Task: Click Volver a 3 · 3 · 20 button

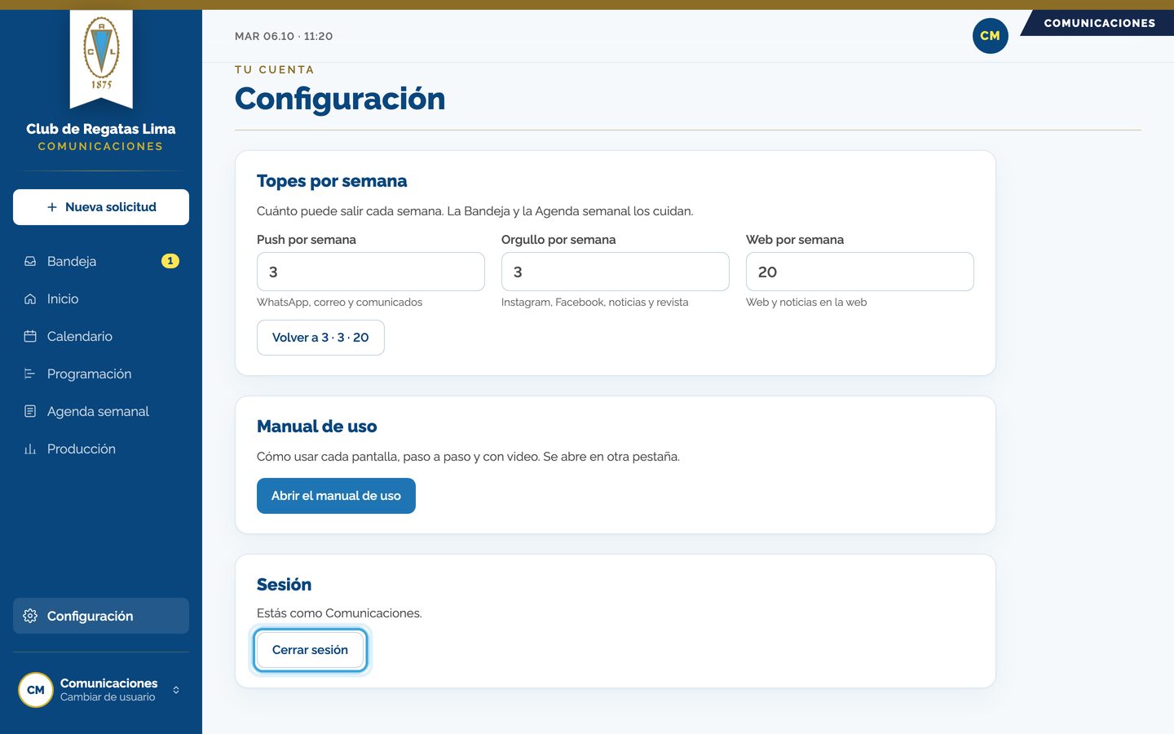Action: [x=320, y=338]
